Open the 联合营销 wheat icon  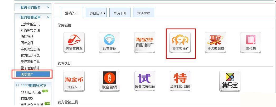pos(109,81)
